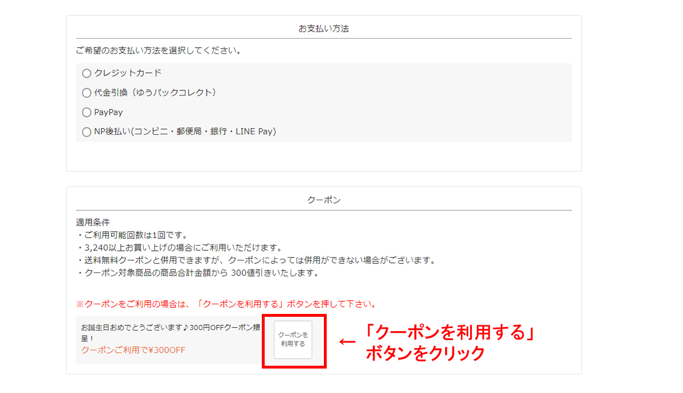Select the PayPay payment radio button
Image resolution: width=683 pixels, height=393 pixels.
tap(87, 113)
